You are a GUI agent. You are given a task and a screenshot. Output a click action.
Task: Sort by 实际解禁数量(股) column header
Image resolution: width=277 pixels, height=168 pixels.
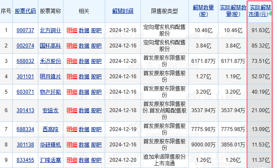pos(233,11)
